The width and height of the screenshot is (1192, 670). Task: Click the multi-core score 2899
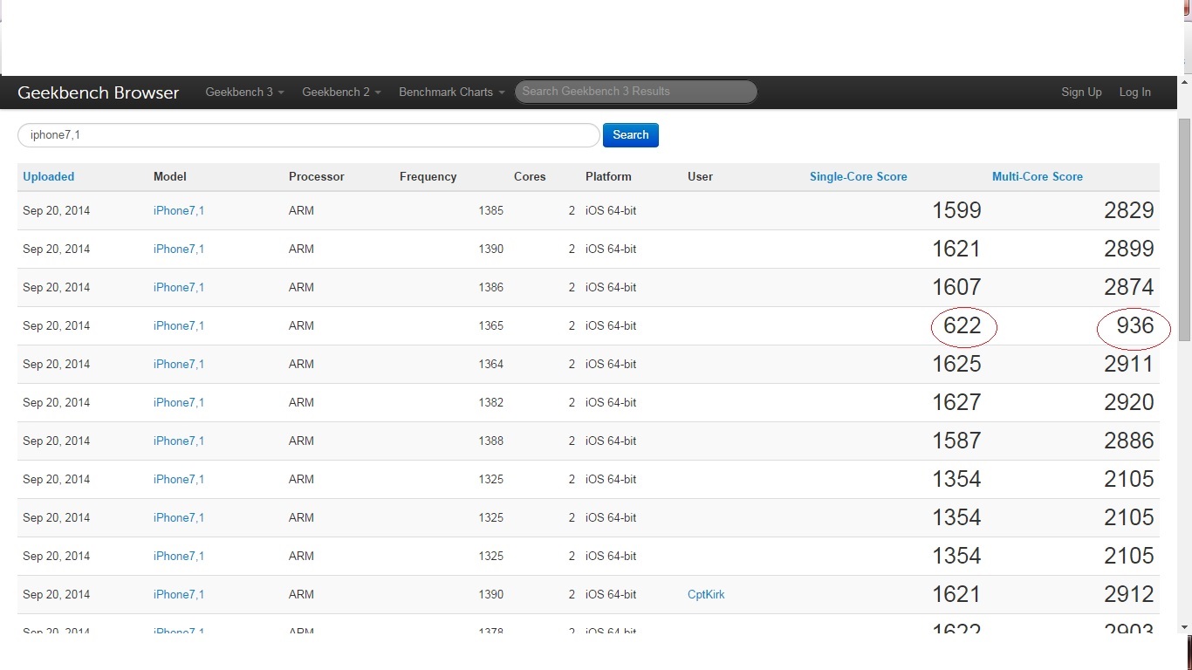(x=1129, y=249)
